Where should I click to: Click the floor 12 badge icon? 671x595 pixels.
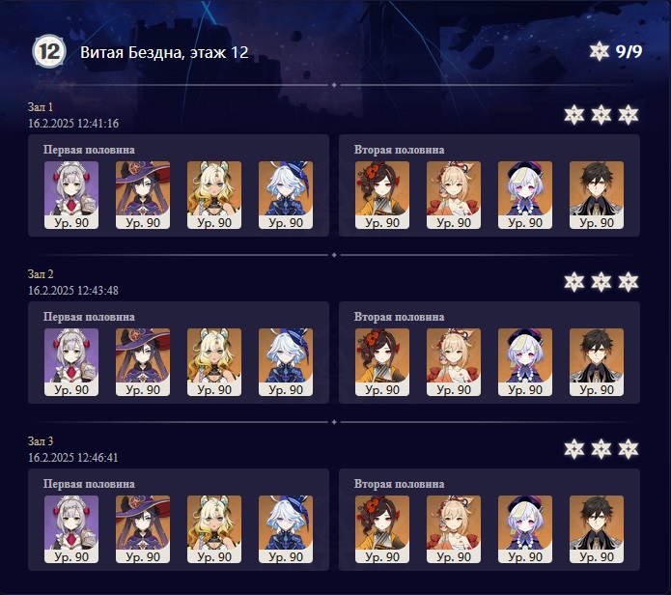[x=49, y=51]
